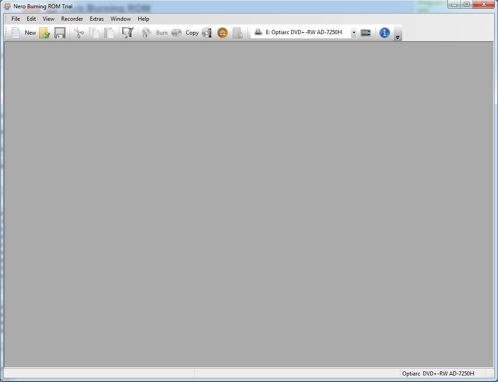Open the recorder display icon
This screenshot has height=382, width=498.
pyautogui.click(x=365, y=32)
